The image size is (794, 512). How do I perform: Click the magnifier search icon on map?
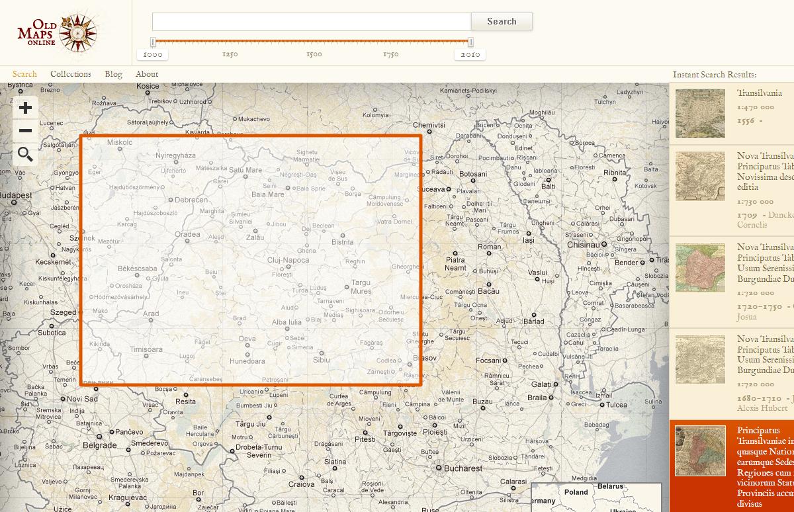tap(25, 155)
